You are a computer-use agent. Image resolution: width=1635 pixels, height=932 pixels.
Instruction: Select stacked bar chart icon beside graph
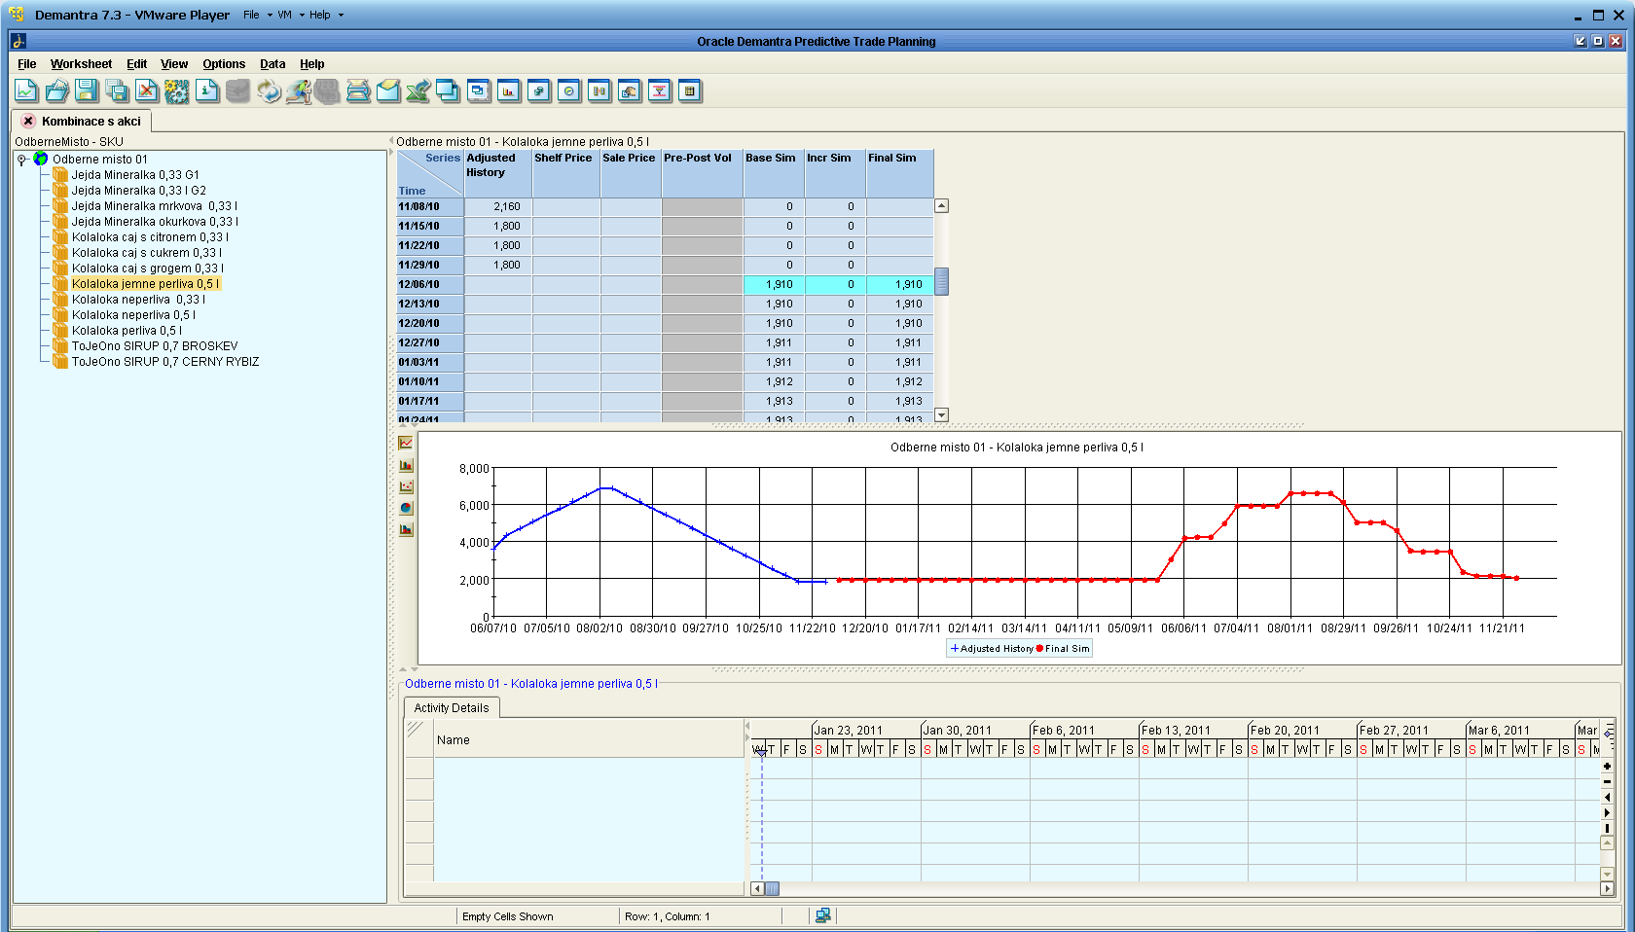pos(406,529)
